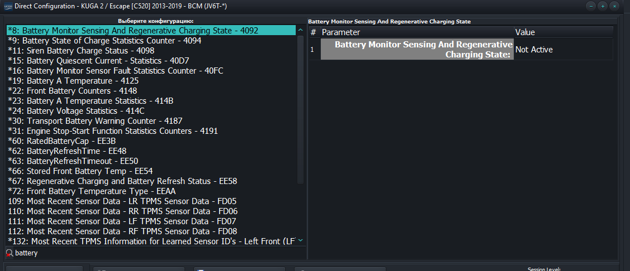Click the Parameter column header

tap(416, 32)
